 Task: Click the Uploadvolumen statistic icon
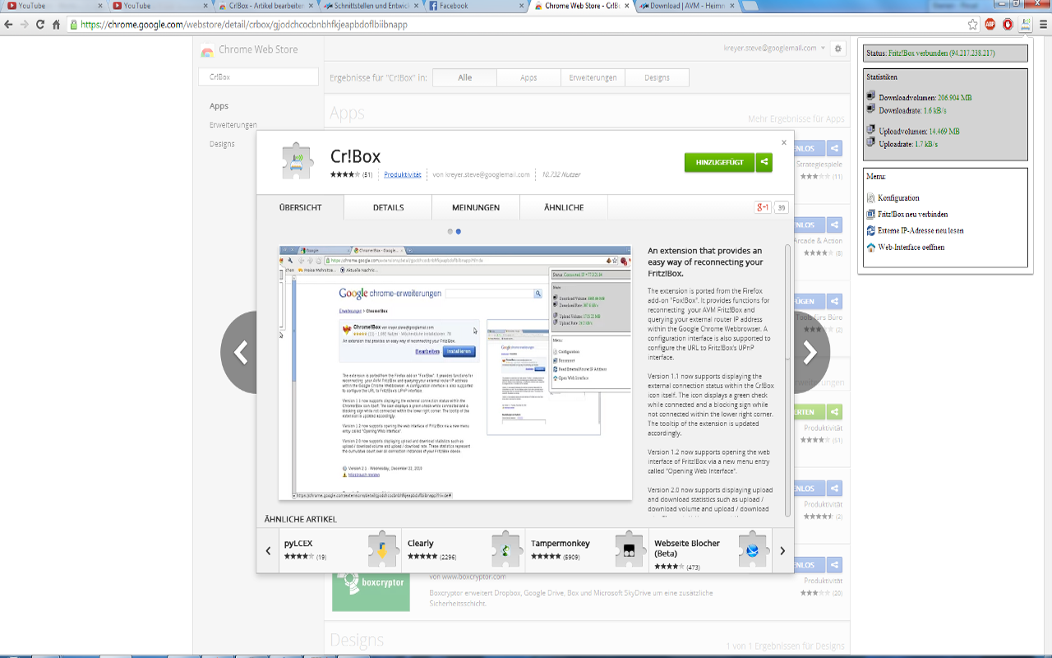click(x=871, y=131)
